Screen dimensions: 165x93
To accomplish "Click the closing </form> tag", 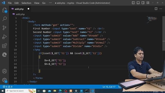I will tap(38, 78).
